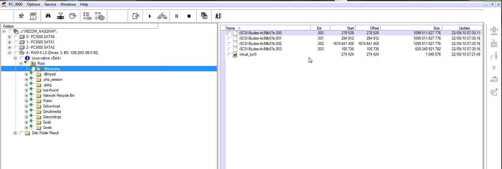Click the tree-with-single-disk toolbar icon
This screenshot has width=502, height=169.
87,16
